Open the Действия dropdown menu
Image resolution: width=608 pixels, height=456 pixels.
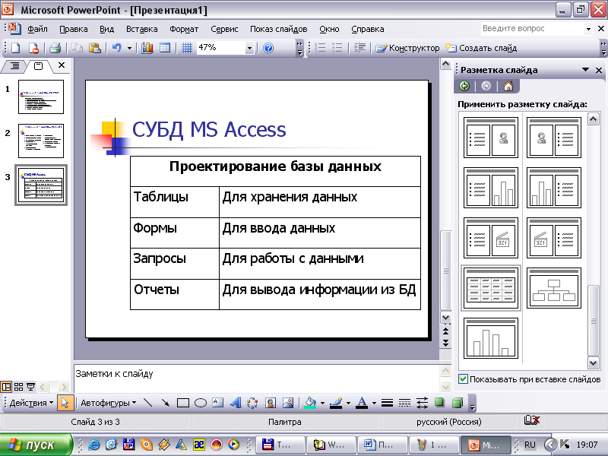[x=31, y=403]
